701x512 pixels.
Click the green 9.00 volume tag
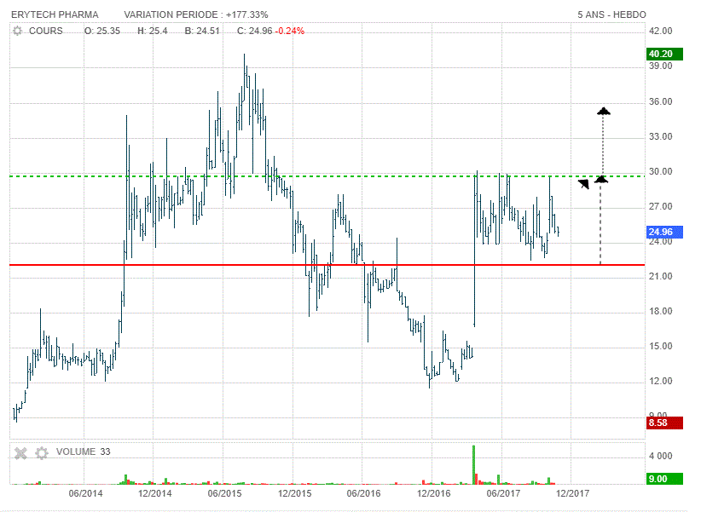[x=664, y=479]
